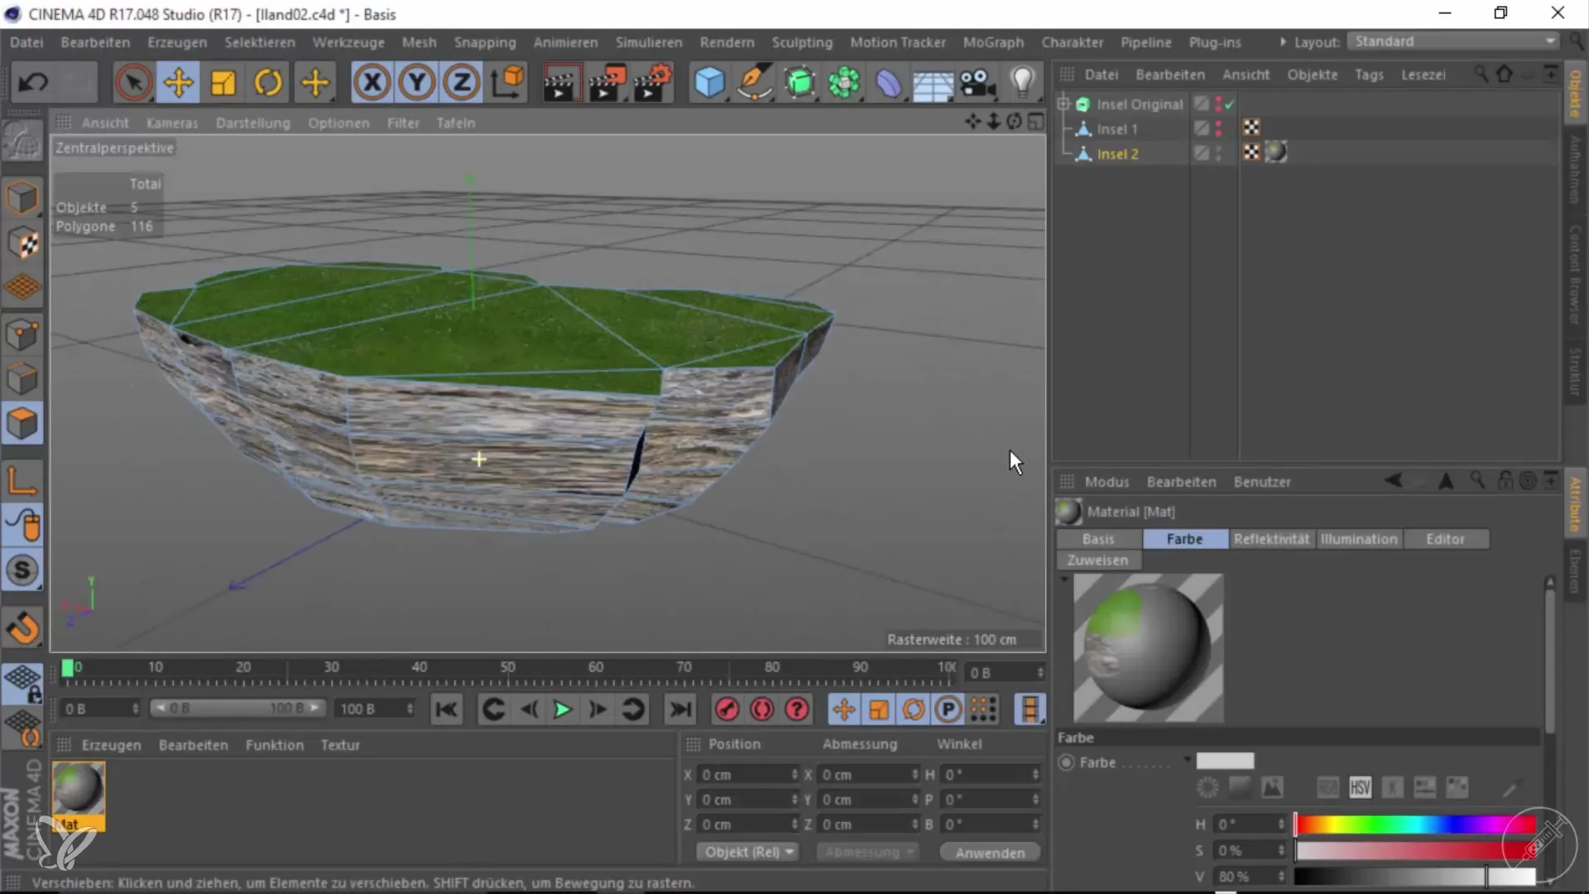
Task: Toggle layer icon for Insel 2
Action: (x=1201, y=154)
